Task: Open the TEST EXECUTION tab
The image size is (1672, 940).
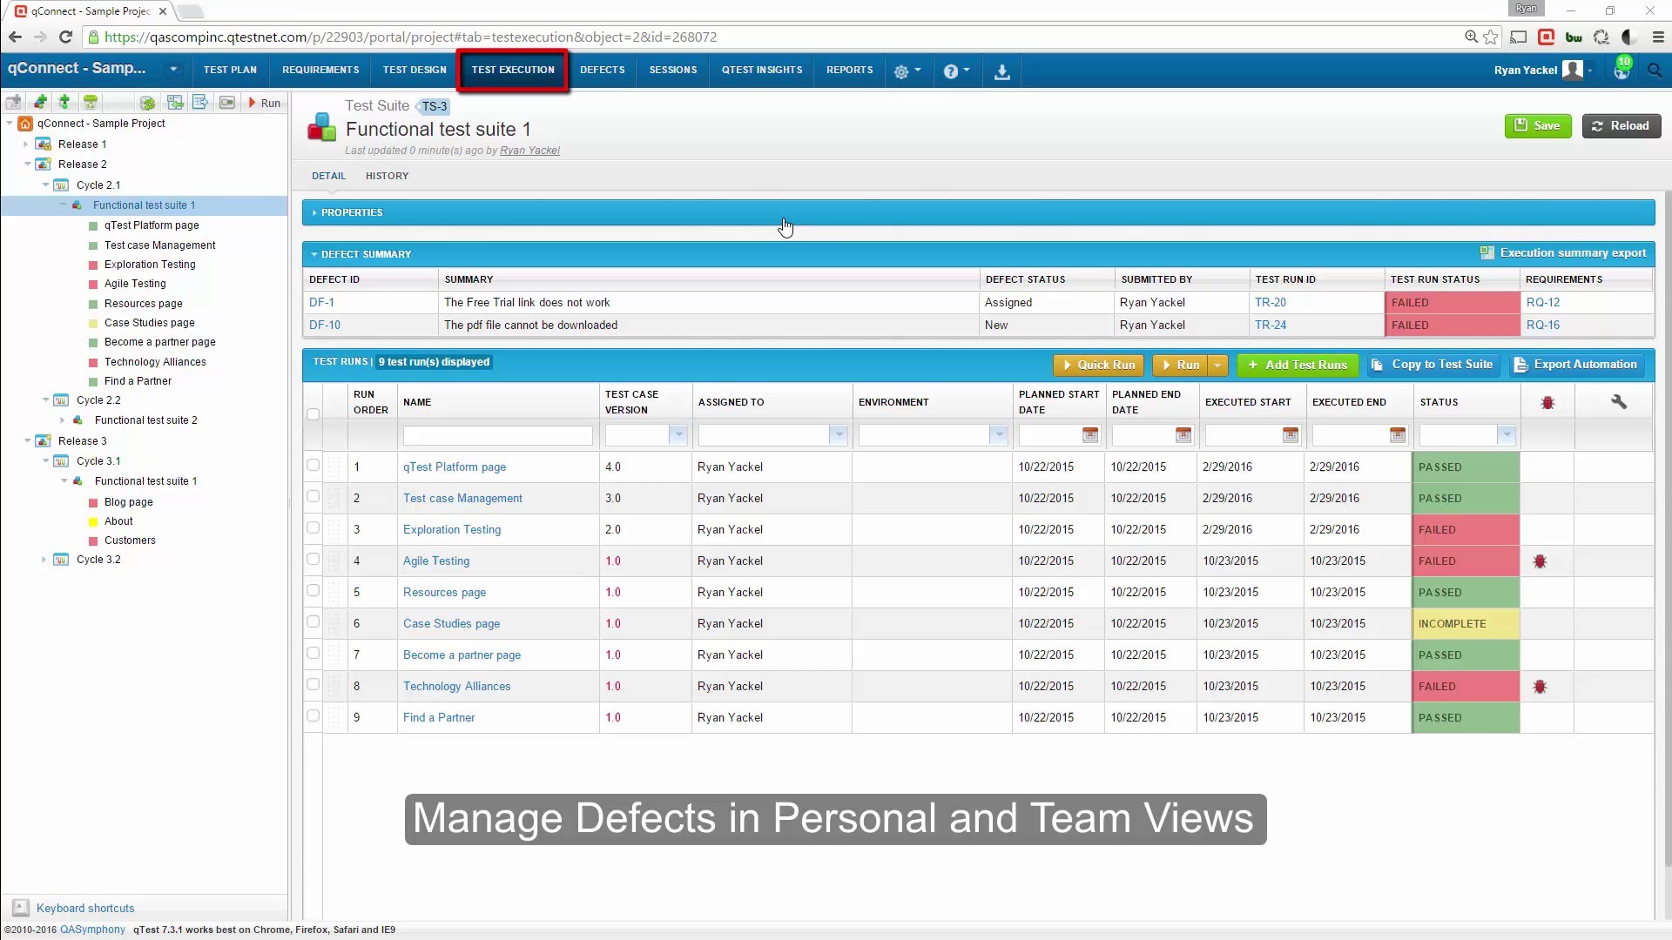Action: 512,70
